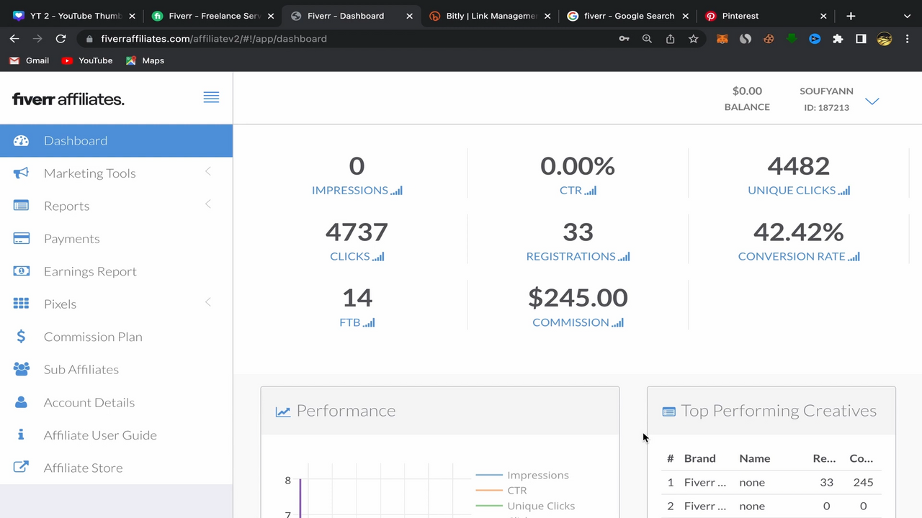The width and height of the screenshot is (922, 518).
Task: Open Earnings Report in the sidebar
Action: (x=116, y=271)
